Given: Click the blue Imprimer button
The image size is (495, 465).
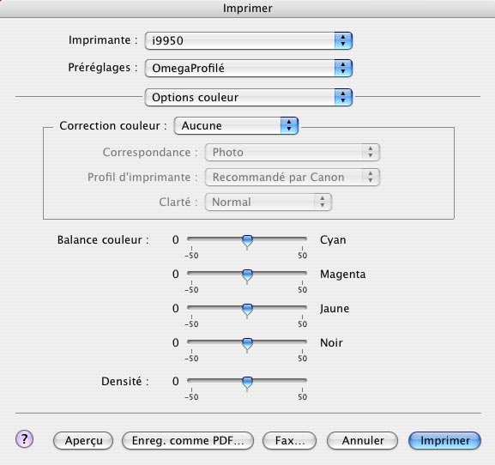Looking at the screenshot, I should coord(444,441).
